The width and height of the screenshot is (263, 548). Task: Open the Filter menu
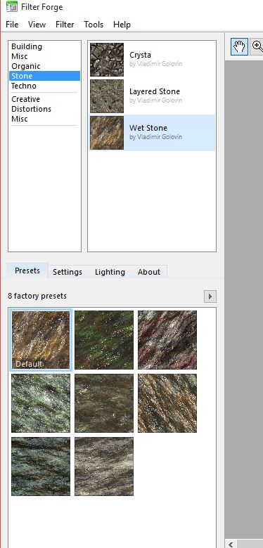tap(65, 25)
